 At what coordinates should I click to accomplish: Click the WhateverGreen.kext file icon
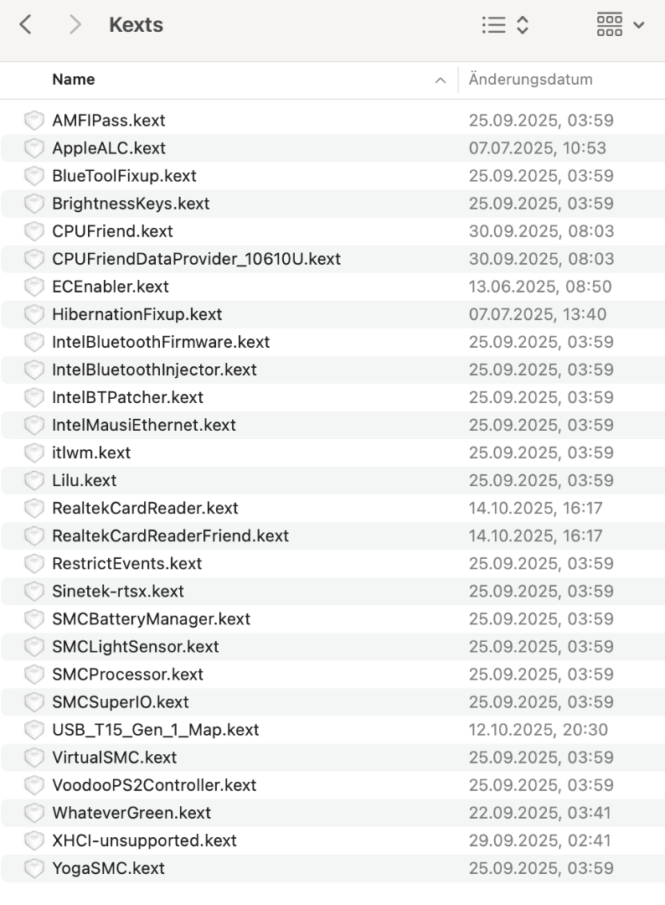point(34,813)
